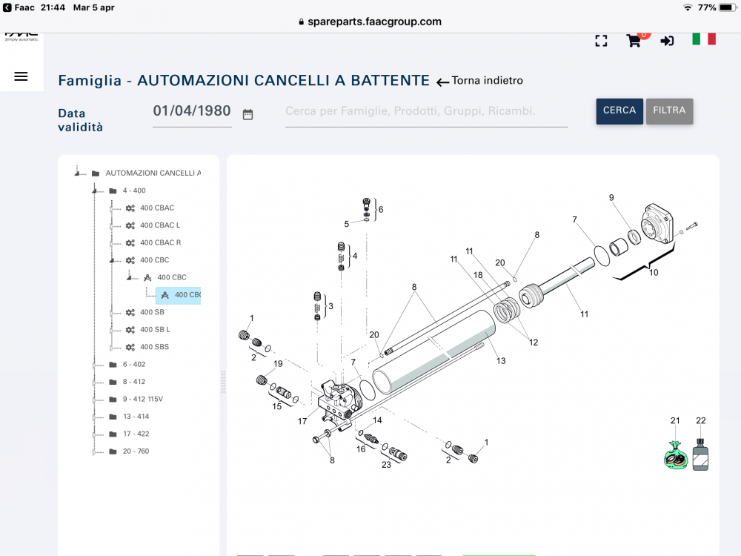741x556 pixels.
Task: Select the 13 - 414 family label
Action: [136, 417]
